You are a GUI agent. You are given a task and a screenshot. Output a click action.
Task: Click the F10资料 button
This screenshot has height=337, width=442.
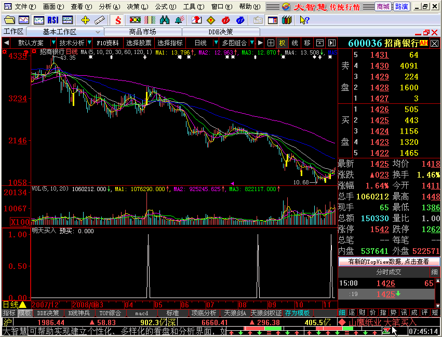(108, 43)
